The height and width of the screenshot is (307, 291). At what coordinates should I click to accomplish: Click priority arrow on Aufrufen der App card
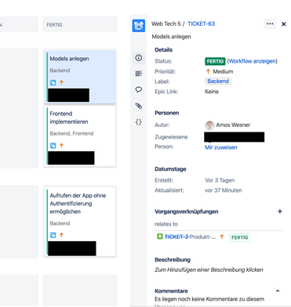point(61,235)
